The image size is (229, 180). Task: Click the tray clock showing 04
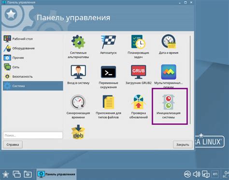(x=226, y=174)
